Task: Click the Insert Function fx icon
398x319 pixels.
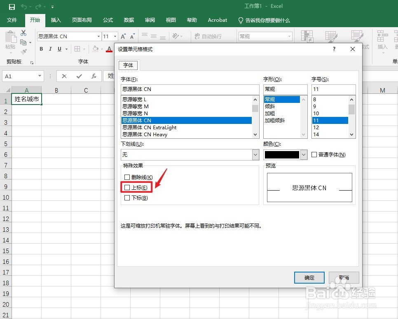Action: point(94,76)
